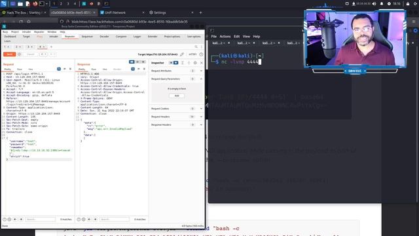Switch to workspace 2 in the panel
419x236 pixels.
tap(61, 4)
